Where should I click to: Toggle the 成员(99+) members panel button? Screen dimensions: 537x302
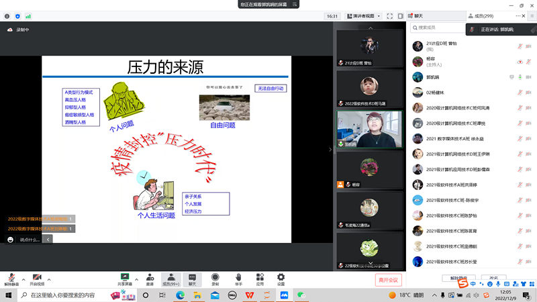tap(171, 279)
